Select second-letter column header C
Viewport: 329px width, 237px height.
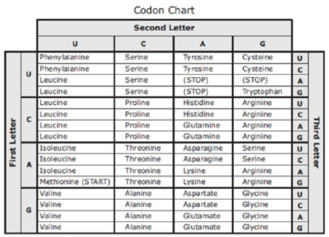pos(144,43)
